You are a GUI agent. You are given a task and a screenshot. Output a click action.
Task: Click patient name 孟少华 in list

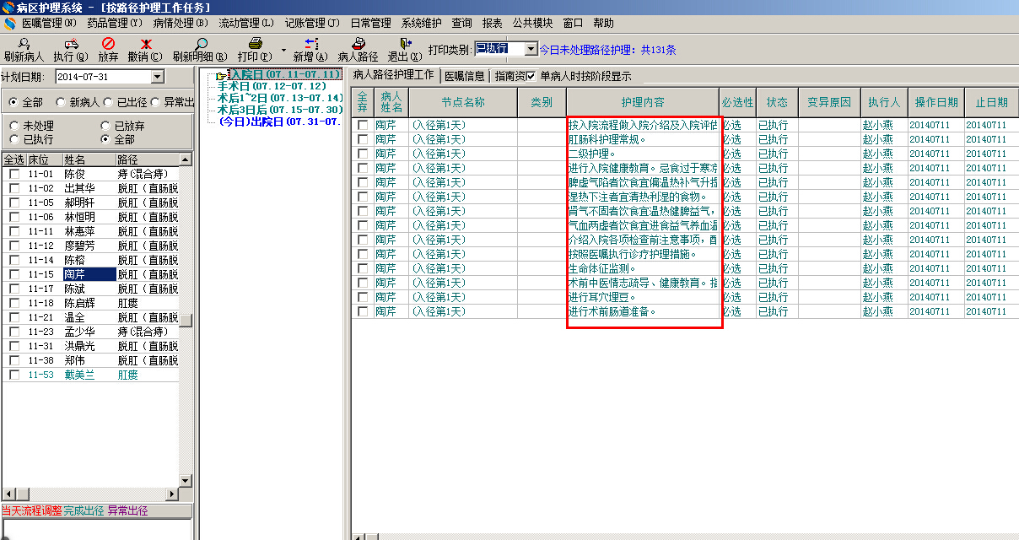(x=80, y=332)
